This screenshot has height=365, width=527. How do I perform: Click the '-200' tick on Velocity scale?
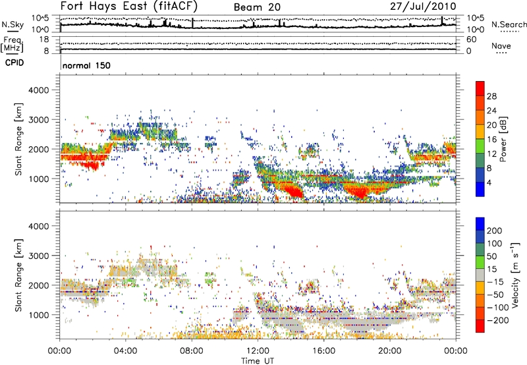[x=497, y=320]
